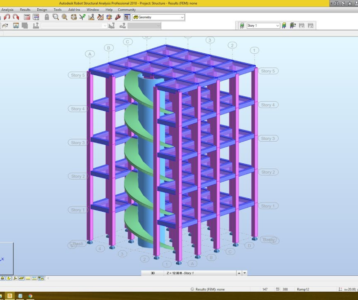
Task: Expand the Story 1 selection dropdown
Action: pyautogui.click(x=278, y=26)
